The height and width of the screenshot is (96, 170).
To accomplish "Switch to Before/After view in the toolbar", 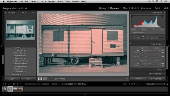I will coord(45,79).
